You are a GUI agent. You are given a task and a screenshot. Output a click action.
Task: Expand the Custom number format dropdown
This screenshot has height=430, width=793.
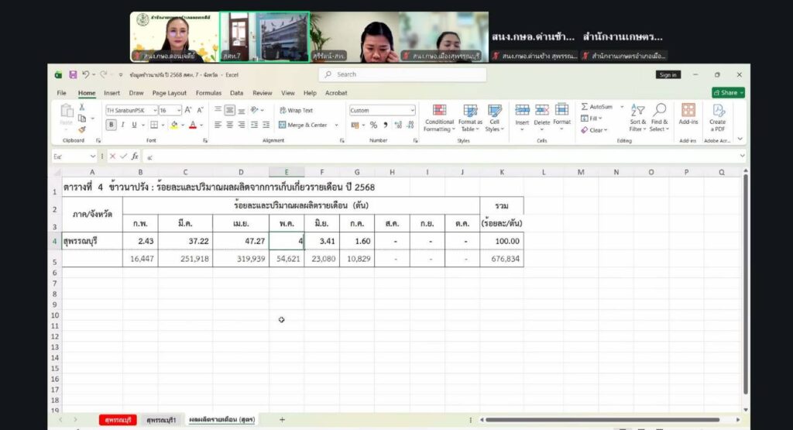(x=412, y=111)
